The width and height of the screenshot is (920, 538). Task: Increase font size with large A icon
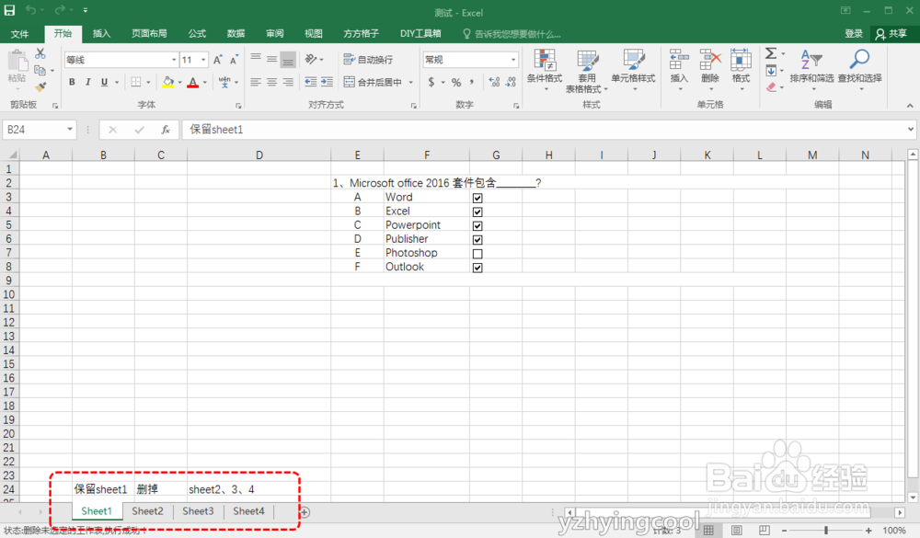[x=218, y=60]
